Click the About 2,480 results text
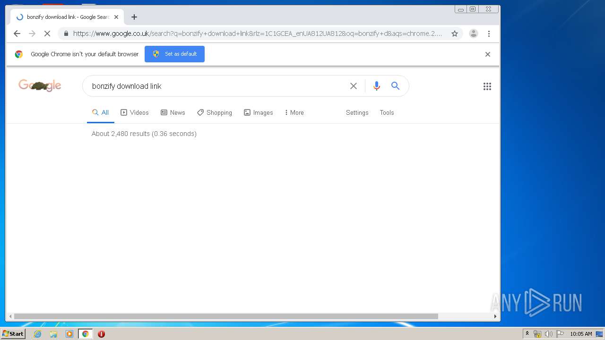This screenshot has width=605, height=340. (x=144, y=134)
